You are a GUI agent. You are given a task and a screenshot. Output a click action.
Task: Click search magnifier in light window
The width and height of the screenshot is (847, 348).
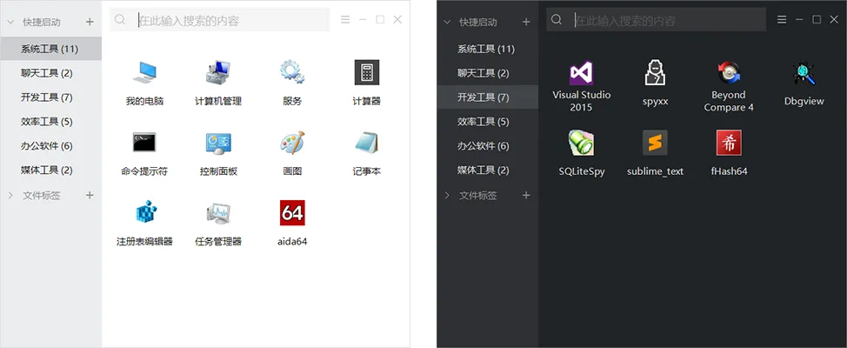[121, 20]
